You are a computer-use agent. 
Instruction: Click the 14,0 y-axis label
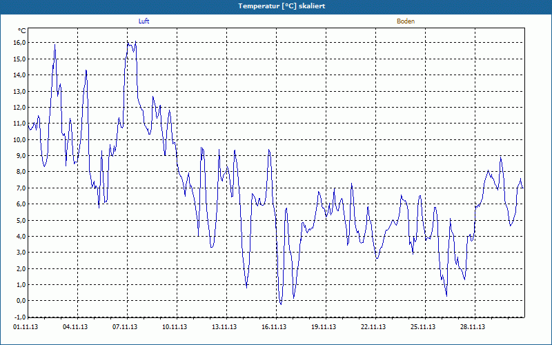pos(19,75)
